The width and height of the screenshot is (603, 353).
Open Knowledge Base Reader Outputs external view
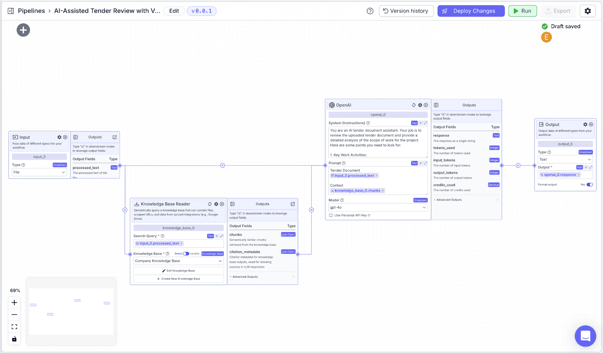point(293,204)
